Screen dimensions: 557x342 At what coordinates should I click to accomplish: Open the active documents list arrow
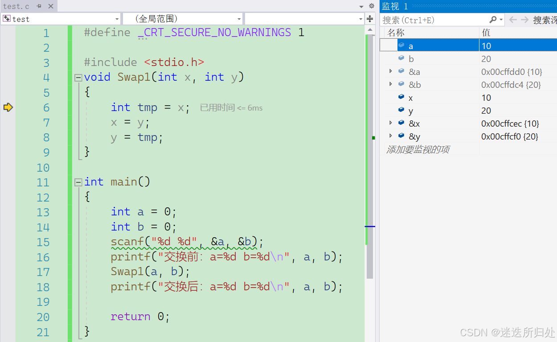[361, 7]
